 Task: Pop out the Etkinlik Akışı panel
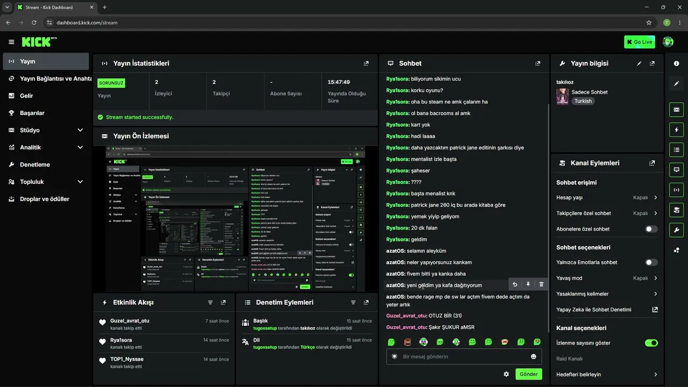(x=223, y=303)
